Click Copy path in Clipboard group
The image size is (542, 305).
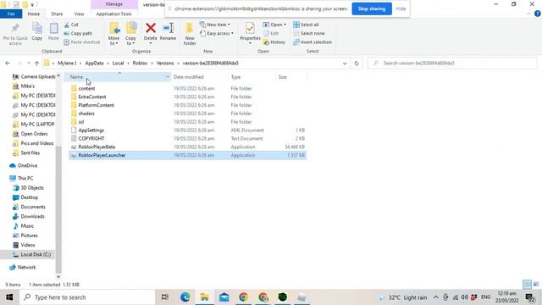78,34
